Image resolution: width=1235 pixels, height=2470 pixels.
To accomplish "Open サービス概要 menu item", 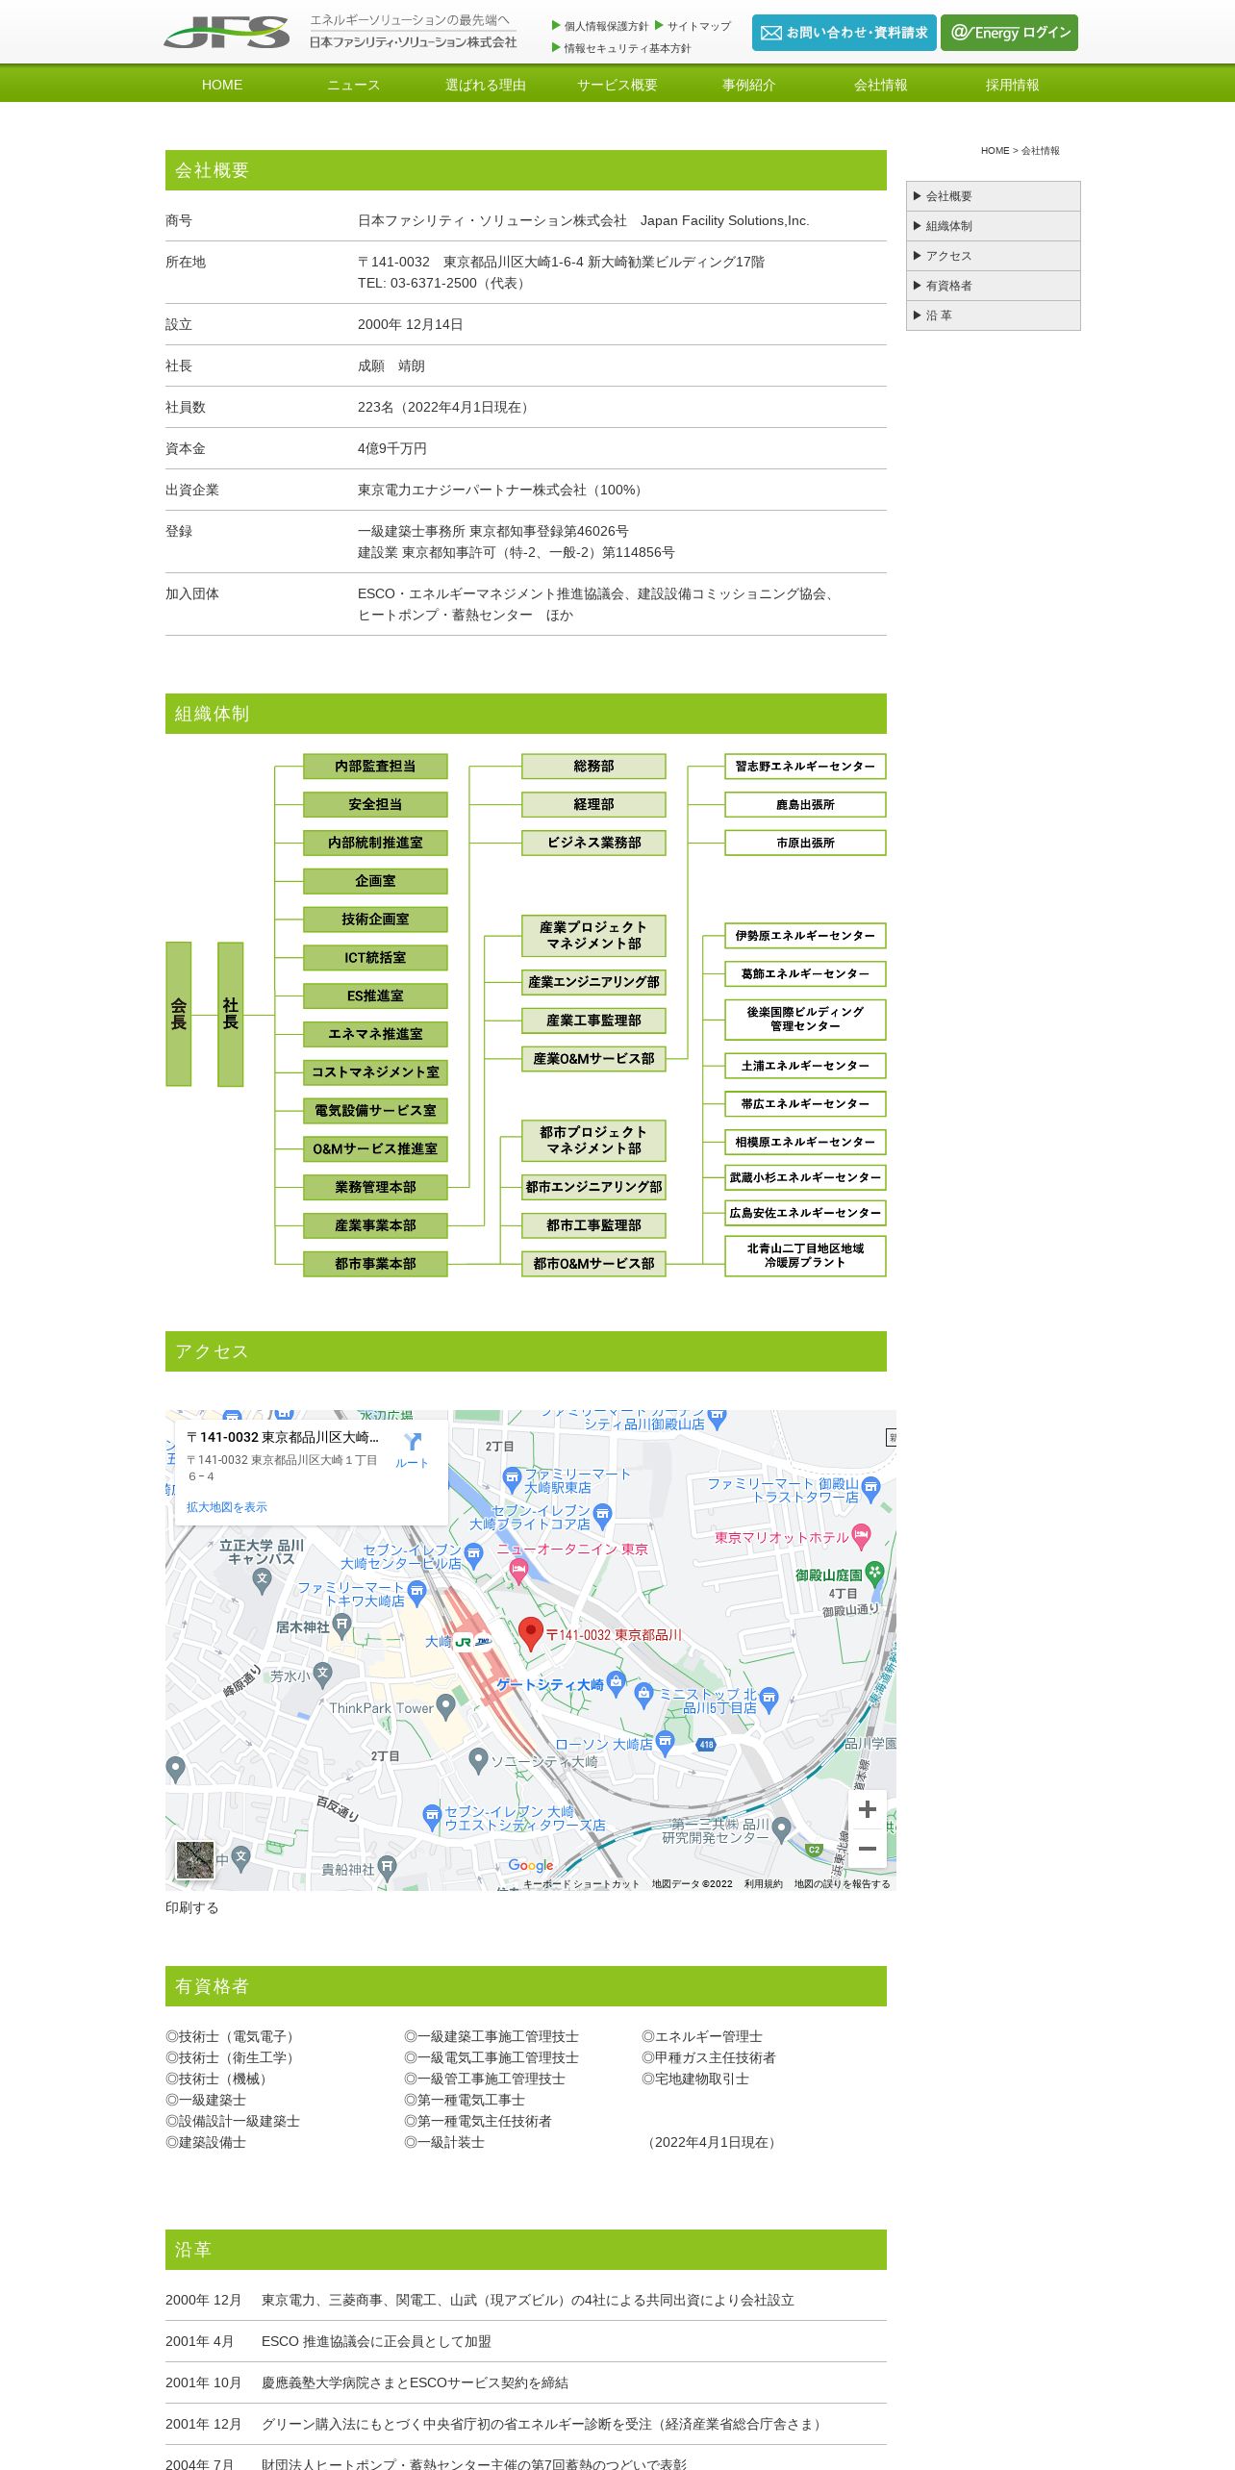I will [617, 85].
